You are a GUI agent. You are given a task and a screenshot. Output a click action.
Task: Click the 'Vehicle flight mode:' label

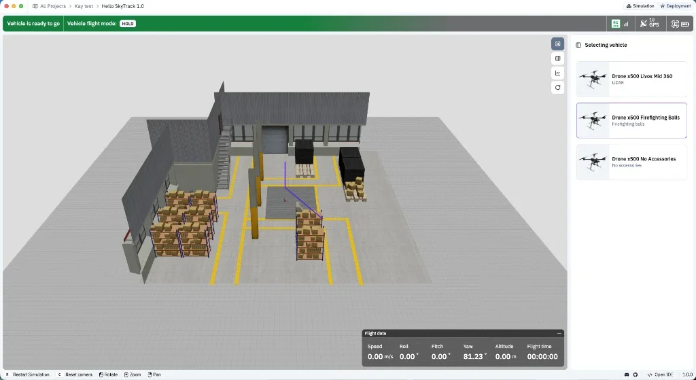coord(92,24)
